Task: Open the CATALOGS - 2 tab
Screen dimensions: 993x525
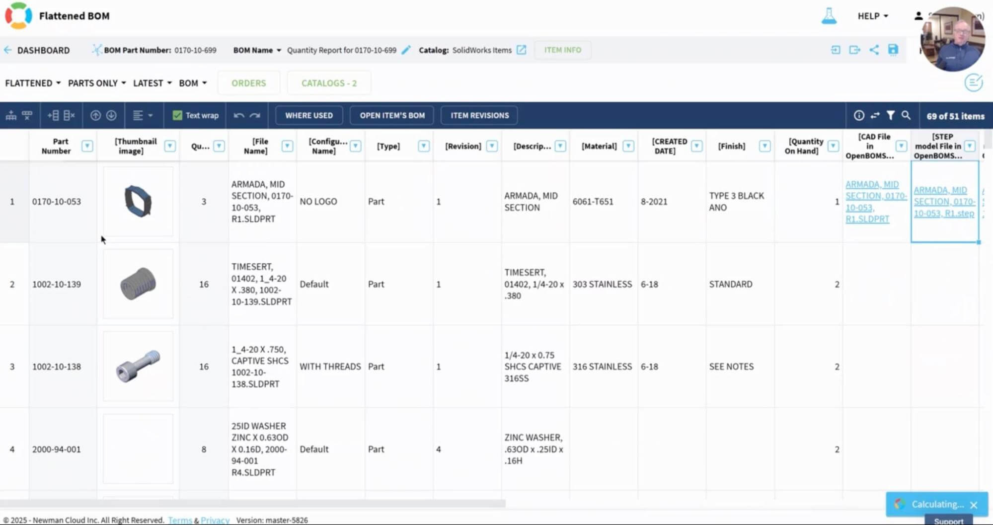Action: click(329, 83)
